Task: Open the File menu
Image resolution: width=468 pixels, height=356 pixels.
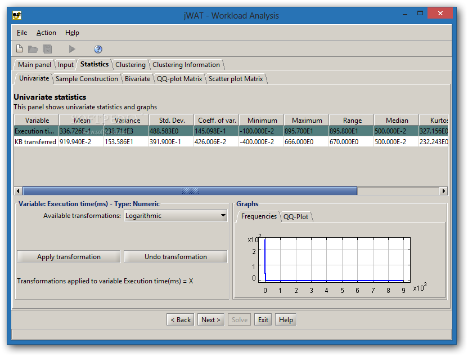Action: [22, 33]
